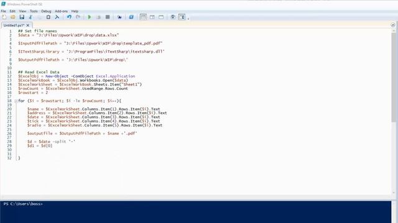Click into the PS C:\Users\boss> console prompt

tap(24, 204)
